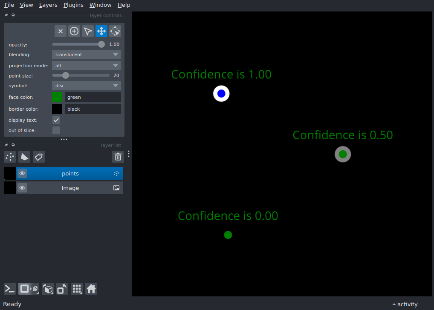Expand the projection mode dropdown

[x=87, y=66]
